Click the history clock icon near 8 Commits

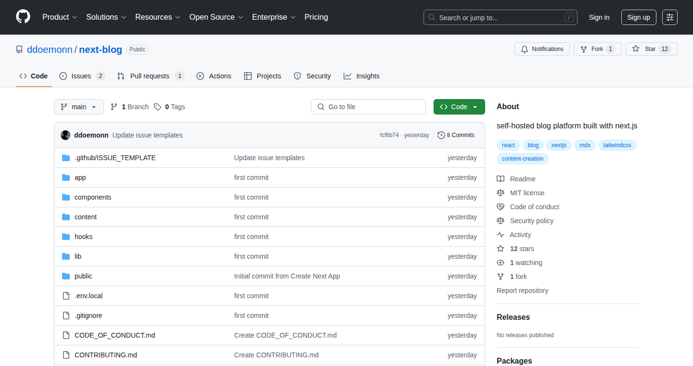pyautogui.click(x=441, y=135)
